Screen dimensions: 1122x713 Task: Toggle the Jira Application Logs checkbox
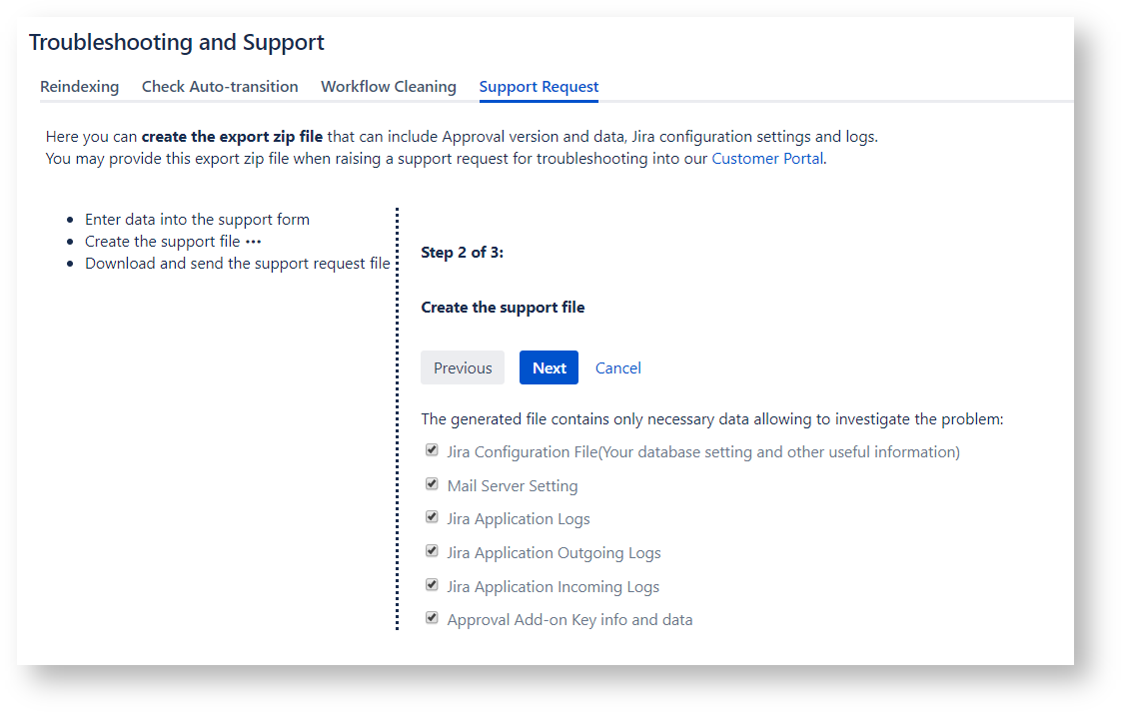pyautogui.click(x=432, y=517)
